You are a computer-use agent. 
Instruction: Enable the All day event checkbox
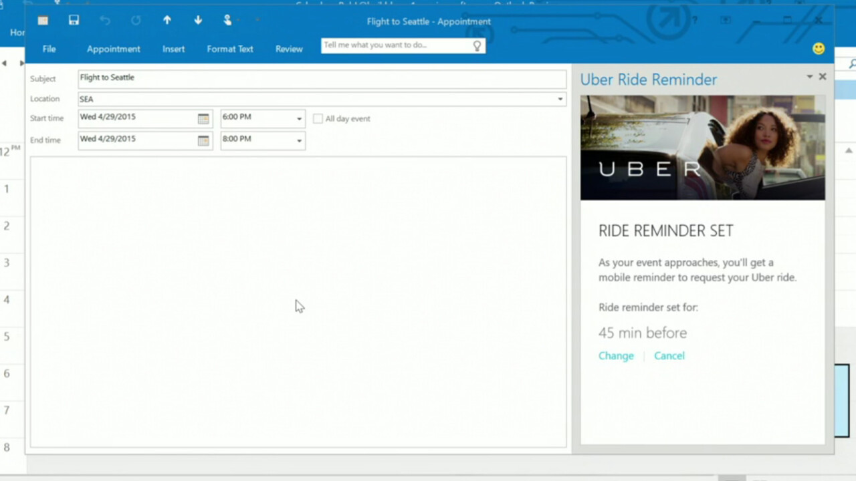tap(318, 119)
